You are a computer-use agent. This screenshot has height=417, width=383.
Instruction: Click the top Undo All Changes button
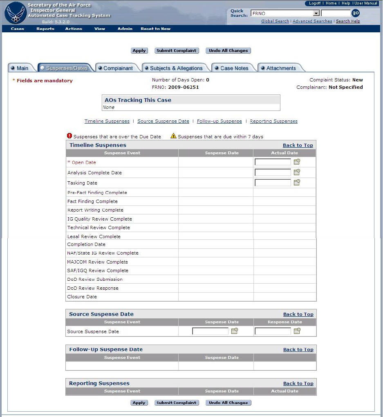[x=228, y=50]
